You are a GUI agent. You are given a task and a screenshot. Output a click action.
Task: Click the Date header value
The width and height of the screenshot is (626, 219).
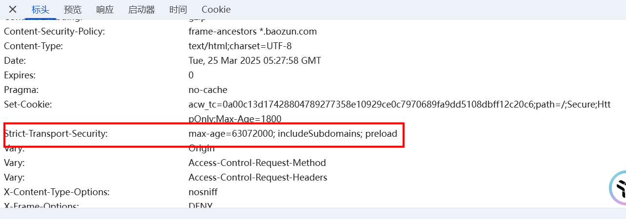pyautogui.click(x=255, y=61)
